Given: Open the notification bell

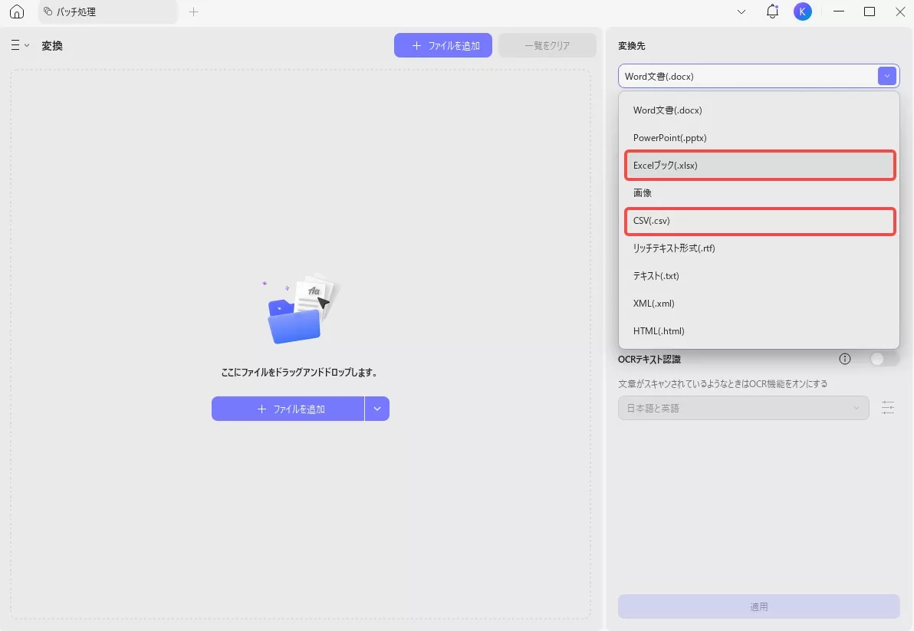Looking at the screenshot, I should [x=772, y=11].
